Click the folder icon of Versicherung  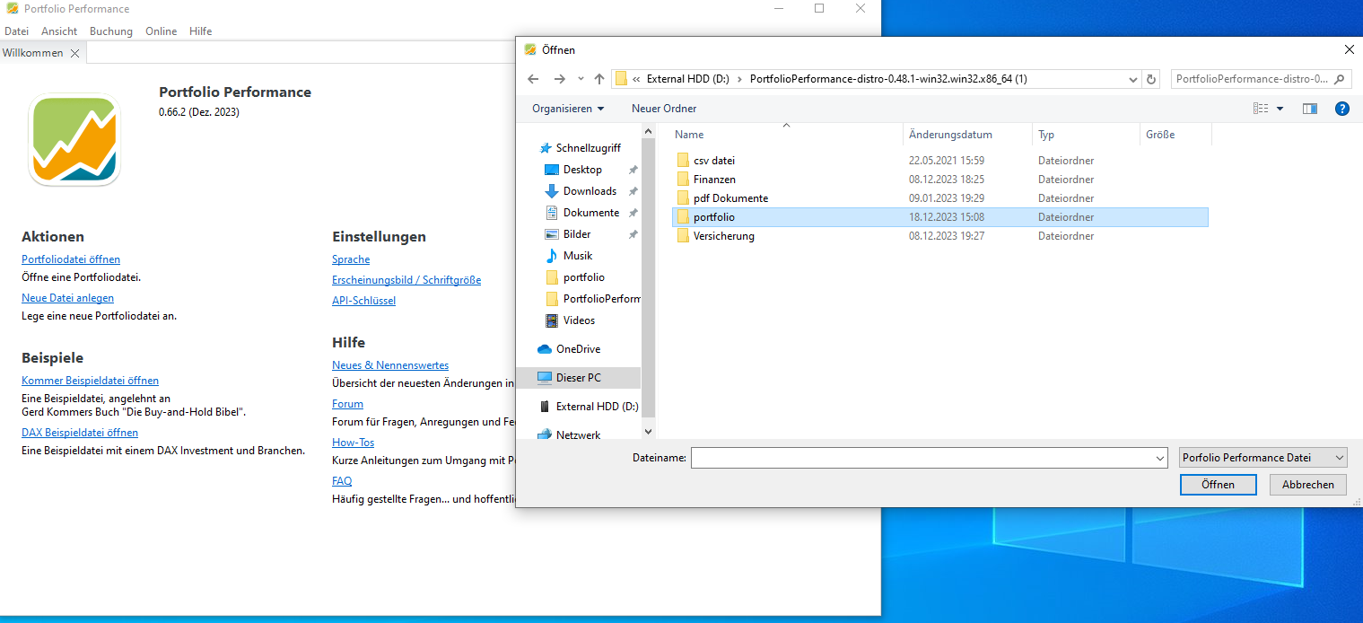pyautogui.click(x=683, y=236)
